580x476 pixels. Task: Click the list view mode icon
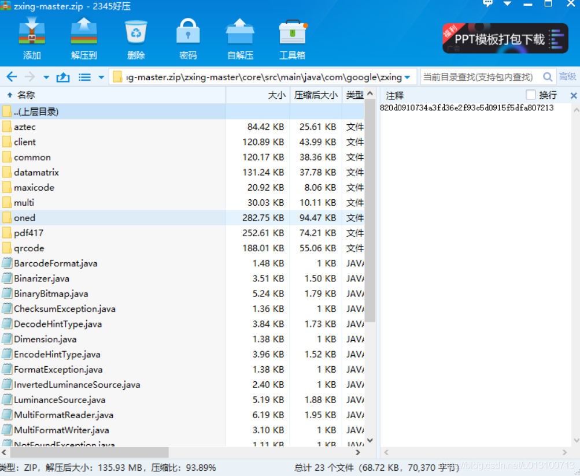click(x=84, y=77)
